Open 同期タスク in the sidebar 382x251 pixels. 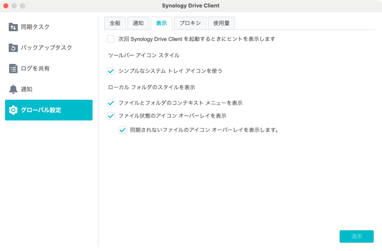pos(49,27)
